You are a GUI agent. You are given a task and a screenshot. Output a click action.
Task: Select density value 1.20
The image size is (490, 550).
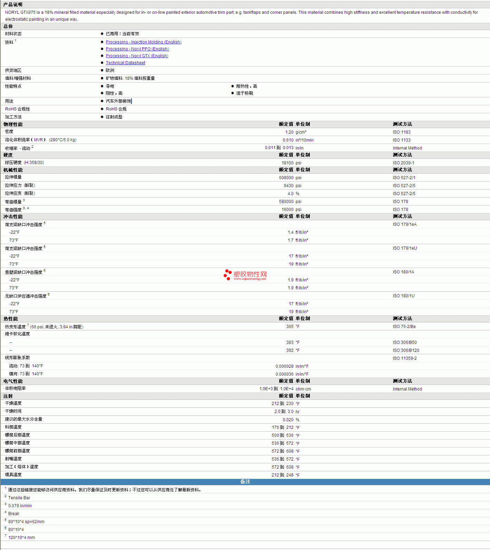pyautogui.click(x=289, y=132)
